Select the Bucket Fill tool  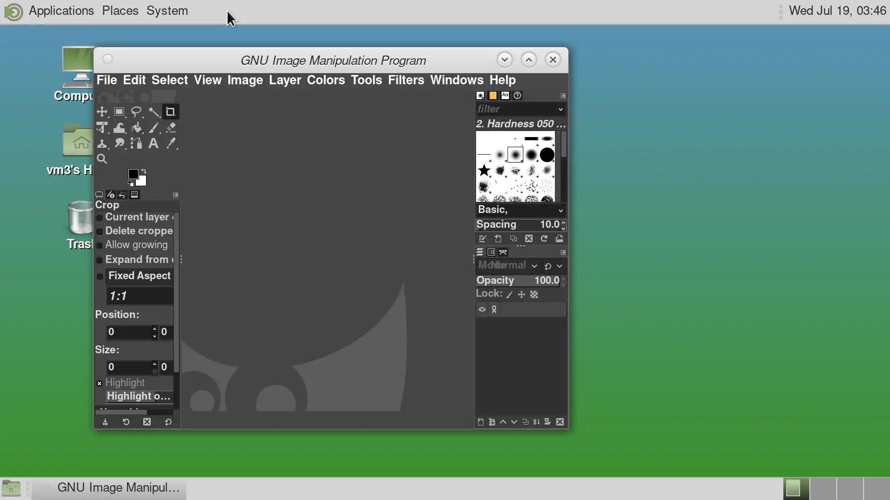click(137, 128)
